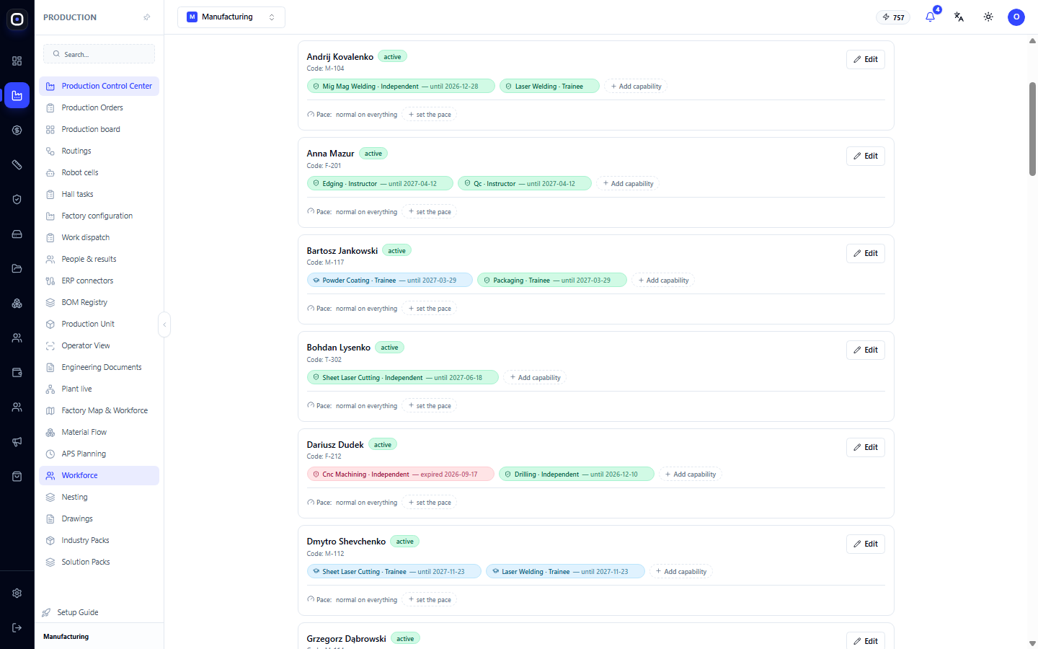The height and width of the screenshot is (649, 1038).
Task: Add capability for Anna Mazur
Action: pos(628,184)
